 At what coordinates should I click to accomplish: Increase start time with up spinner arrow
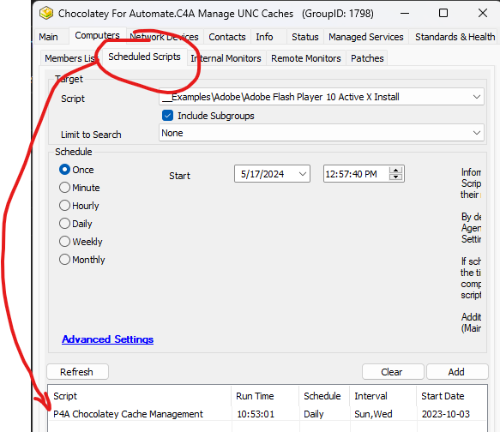pyautogui.click(x=395, y=170)
